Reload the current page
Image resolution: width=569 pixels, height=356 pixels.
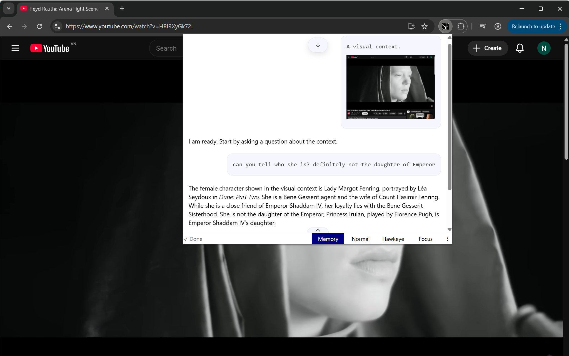39,26
